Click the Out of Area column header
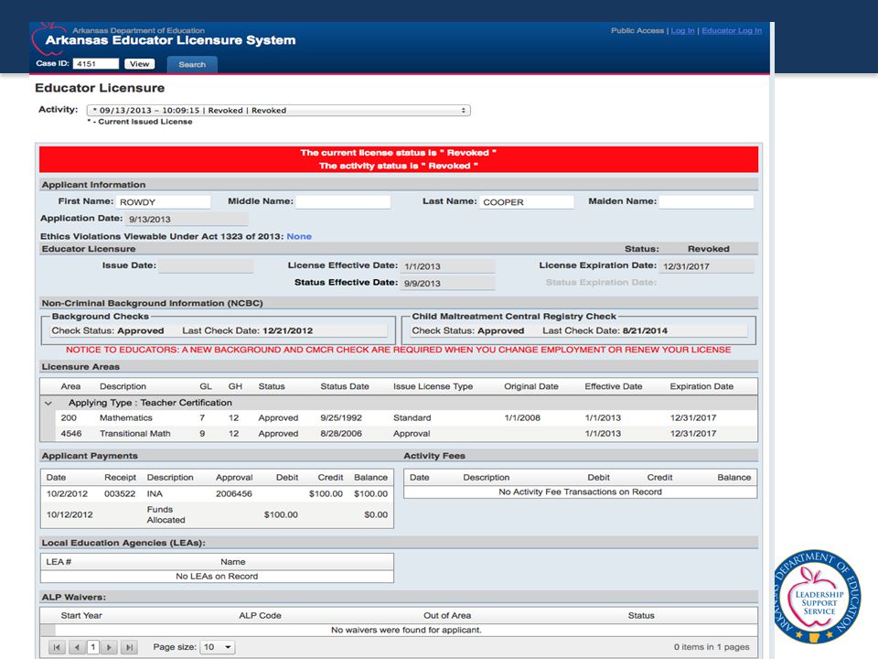 [447, 616]
